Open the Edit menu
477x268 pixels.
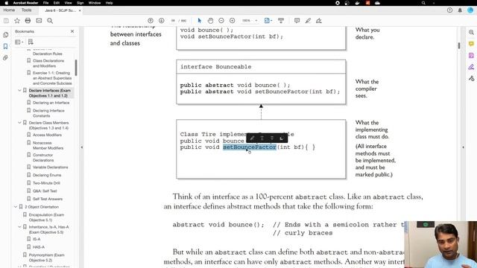pyautogui.click(x=57, y=3)
